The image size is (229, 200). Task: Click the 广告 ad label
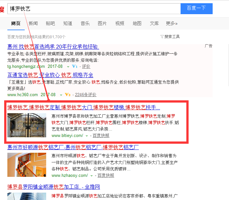click(x=208, y=46)
